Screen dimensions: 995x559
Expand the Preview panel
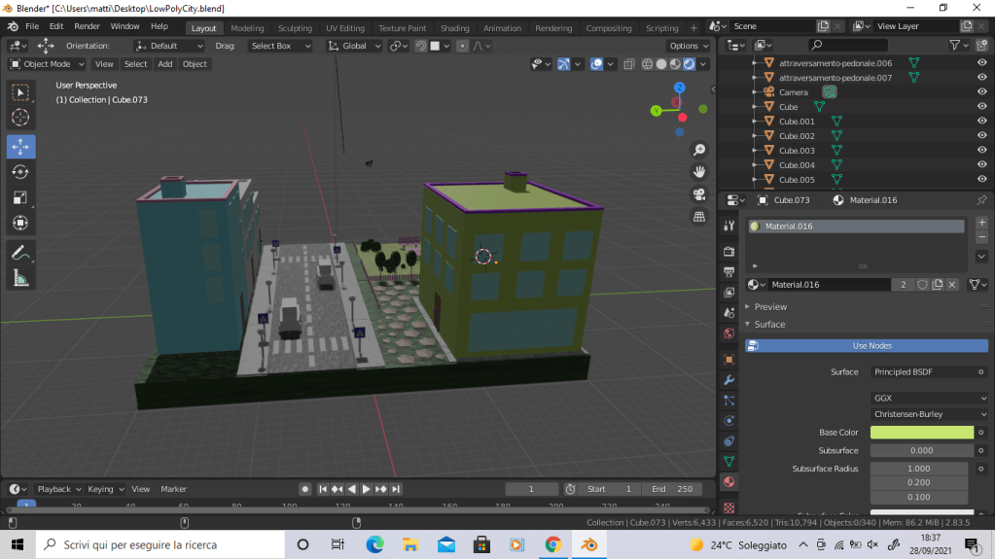pyautogui.click(x=770, y=306)
